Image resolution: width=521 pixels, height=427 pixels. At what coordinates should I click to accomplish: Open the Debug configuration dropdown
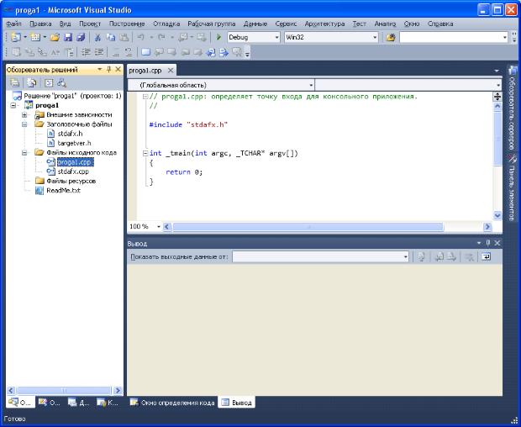(x=276, y=38)
